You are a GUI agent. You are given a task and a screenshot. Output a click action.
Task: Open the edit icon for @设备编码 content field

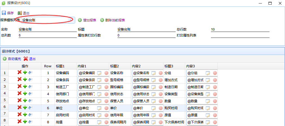(99, 73)
